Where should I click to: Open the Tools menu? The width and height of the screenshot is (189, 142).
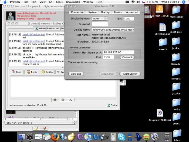tap(59, 2)
